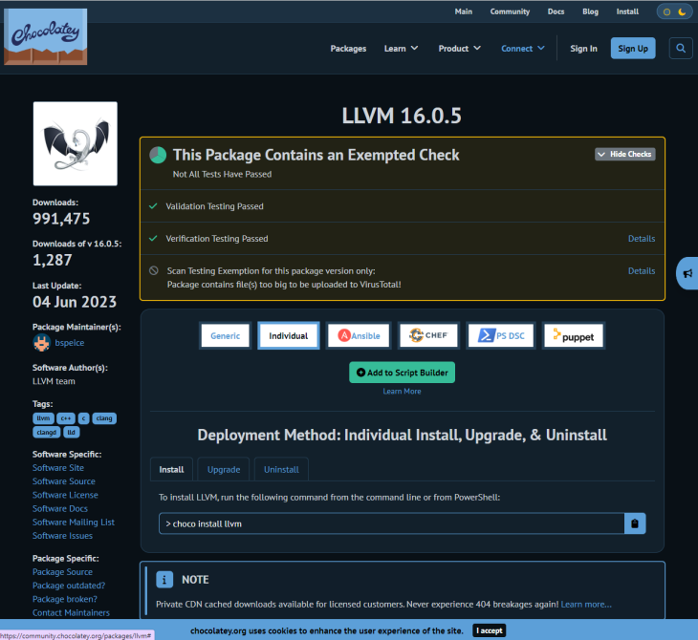Go to Community in top bar
The height and width of the screenshot is (640, 698).
(x=510, y=11)
